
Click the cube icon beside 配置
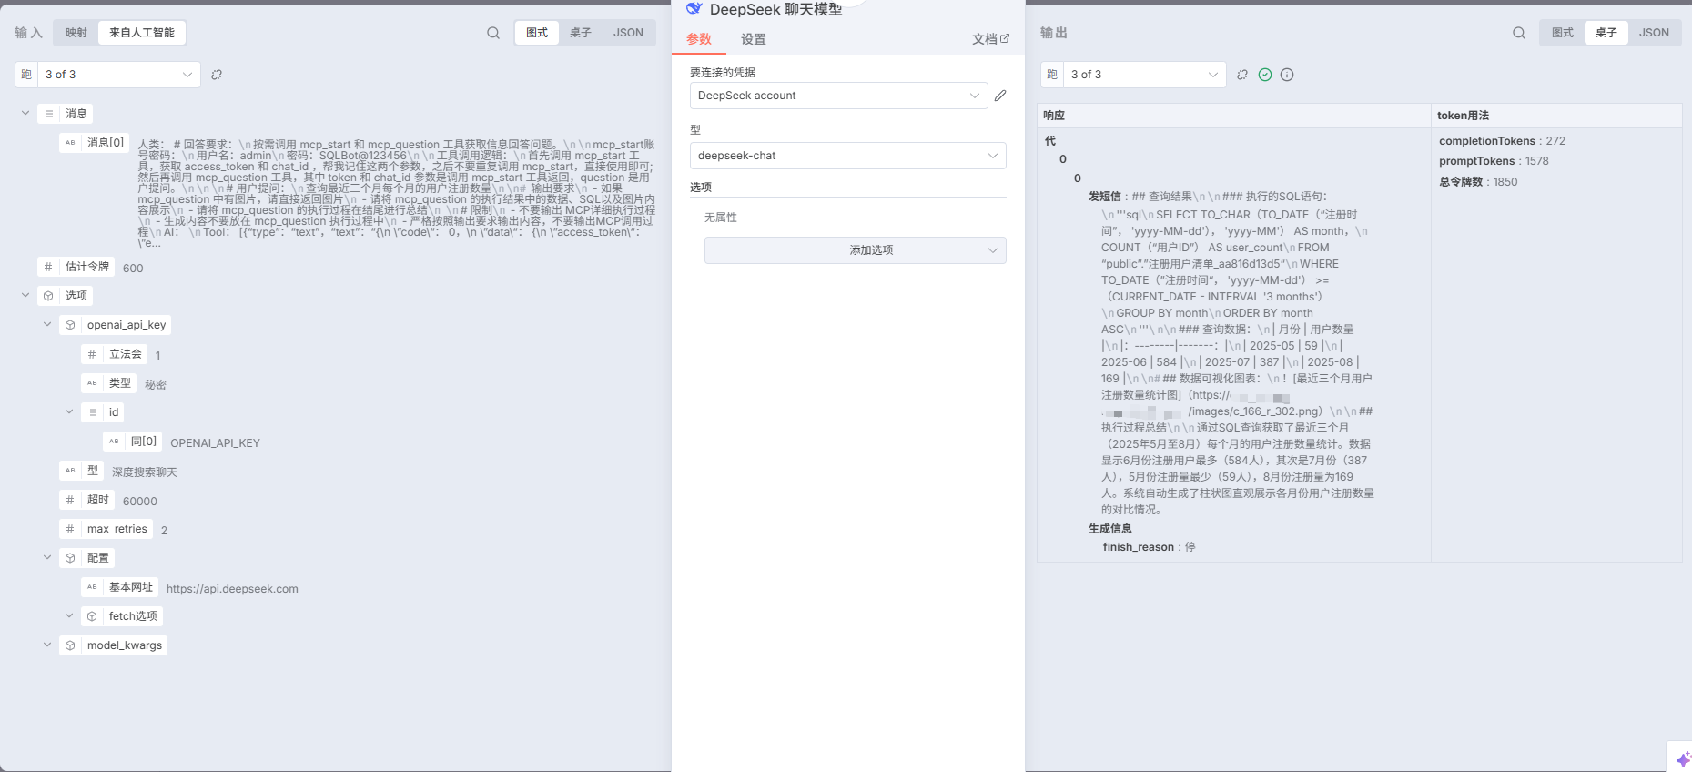[70, 558]
